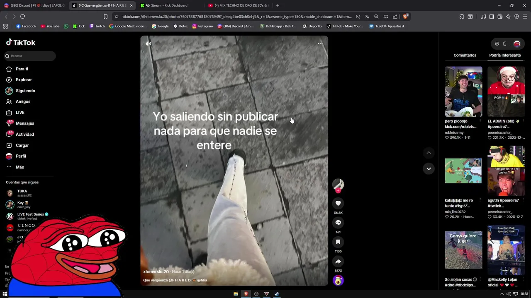Open the Botrix bookmark
This screenshot has width=531, height=298.
pyautogui.click(x=180, y=26)
